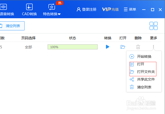165x114 pixels.
Task: Expand the 特色转换 dropdown
Action: click(x=52, y=10)
